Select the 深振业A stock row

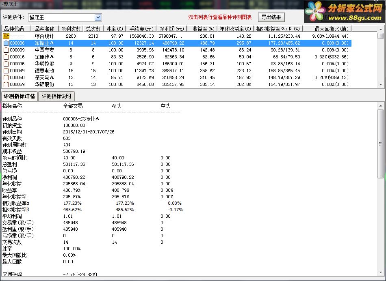176,43
